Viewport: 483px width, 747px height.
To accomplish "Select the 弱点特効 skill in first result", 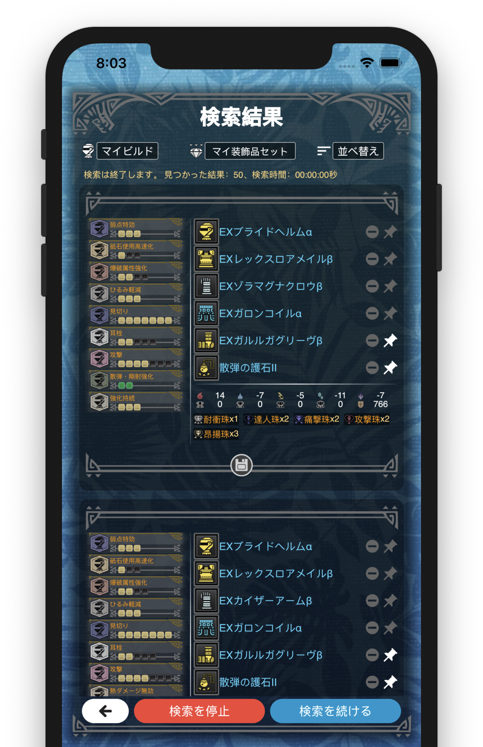I will (136, 228).
